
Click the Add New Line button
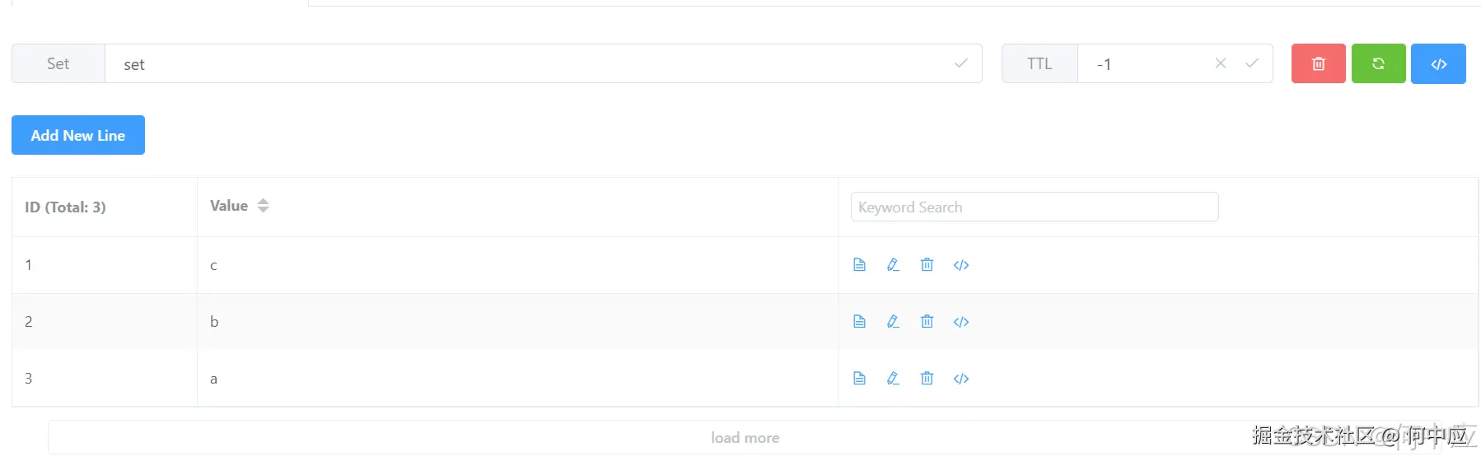pyautogui.click(x=78, y=135)
